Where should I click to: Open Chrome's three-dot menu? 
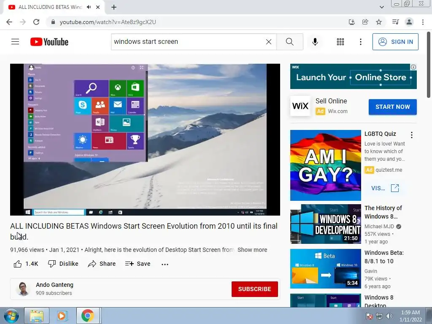coord(423,22)
